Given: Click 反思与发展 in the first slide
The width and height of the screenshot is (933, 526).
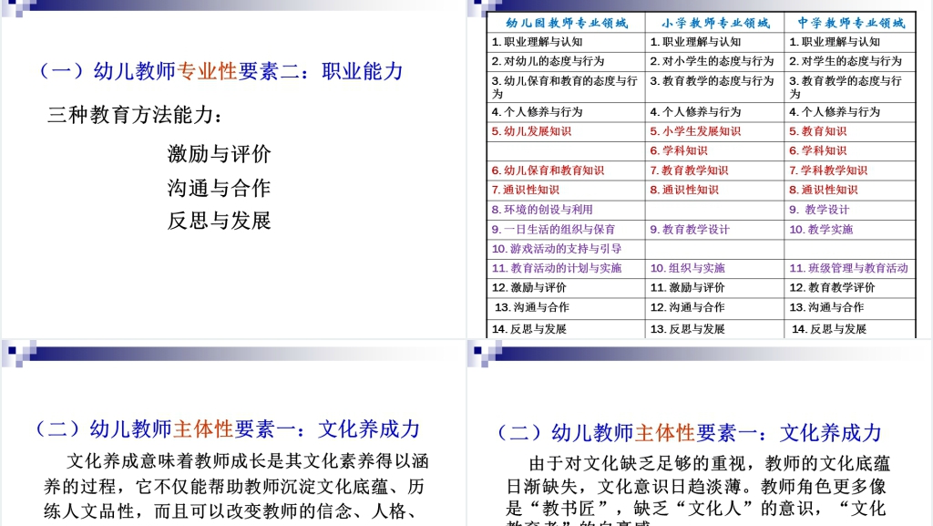Looking at the screenshot, I should pos(219,221).
